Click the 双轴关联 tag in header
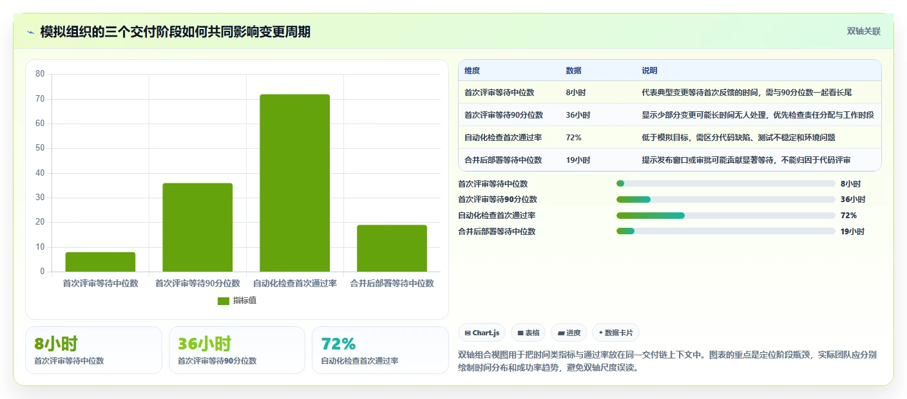 coord(863,31)
